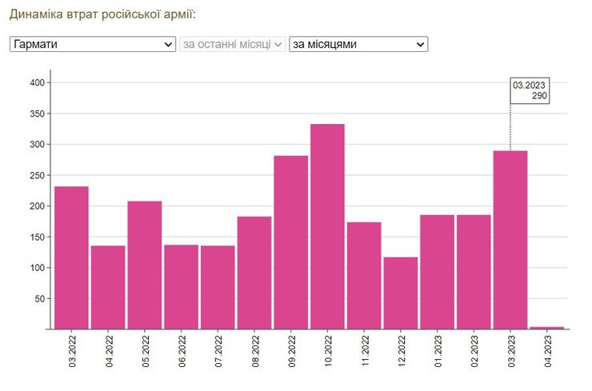Select the 07.2022 chart bar
The image size is (592, 391).
click(x=218, y=288)
